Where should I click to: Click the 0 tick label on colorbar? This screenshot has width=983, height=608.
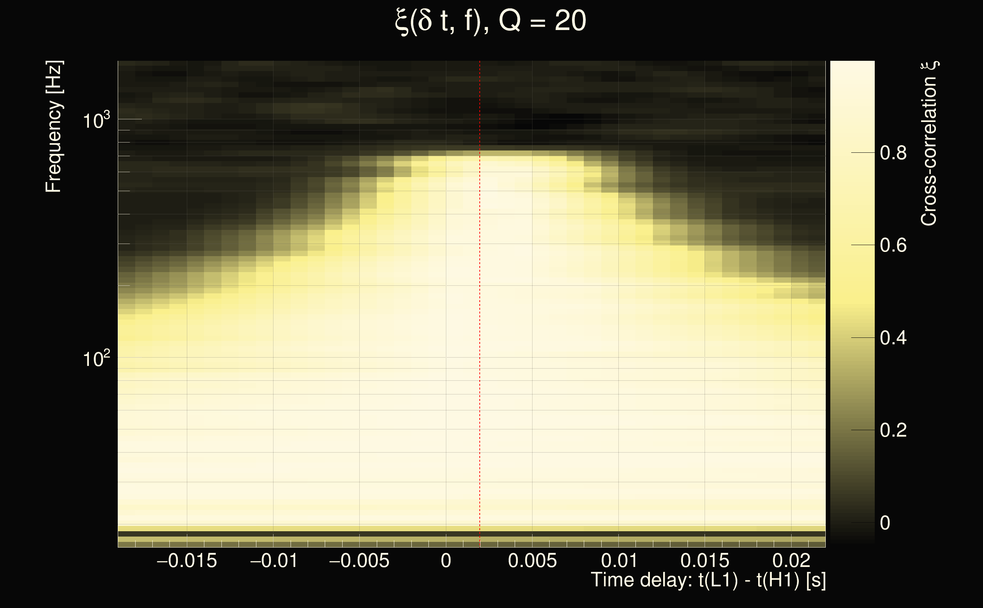coord(885,523)
